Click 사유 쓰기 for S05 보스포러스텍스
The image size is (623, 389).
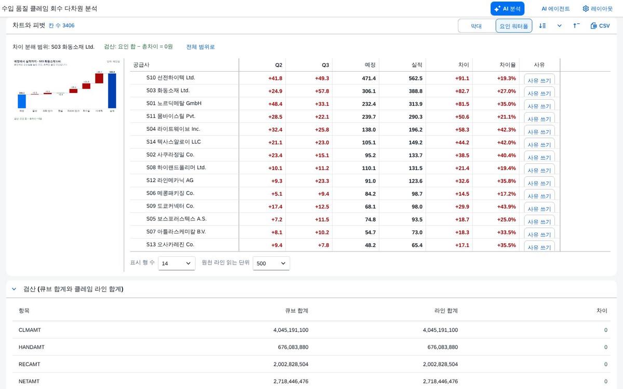pos(539,221)
